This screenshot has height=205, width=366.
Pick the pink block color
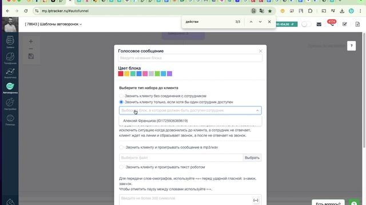(x=145, y=73)
